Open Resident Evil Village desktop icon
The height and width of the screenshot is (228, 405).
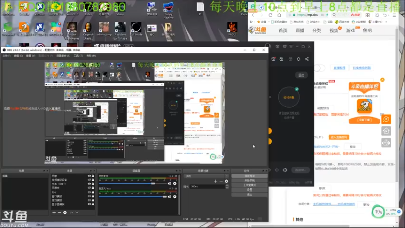click(120, 31)
